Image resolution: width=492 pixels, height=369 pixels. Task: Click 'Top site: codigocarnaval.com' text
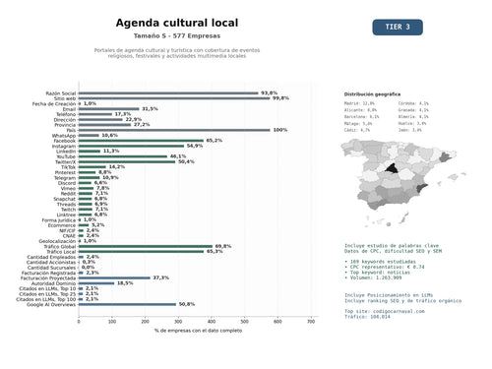coord(385,311)
